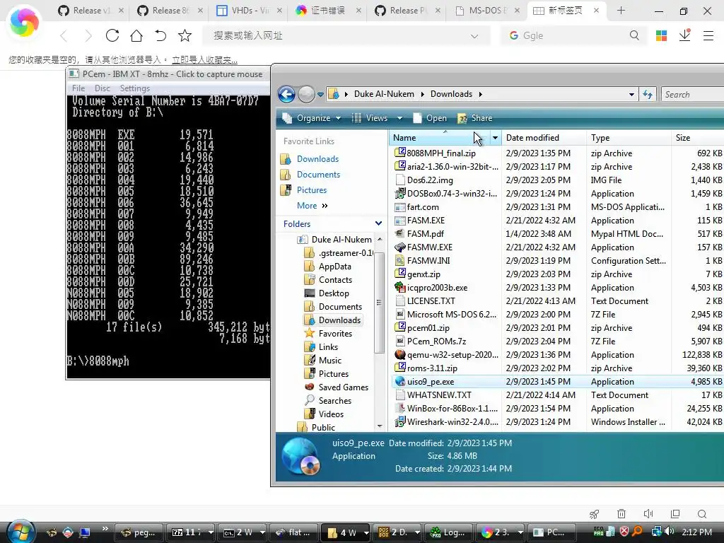Viewport: 724px width, 543px height.
Task: Switch to the MS-DOS browser tab
Action: click(x=486, y=10)
